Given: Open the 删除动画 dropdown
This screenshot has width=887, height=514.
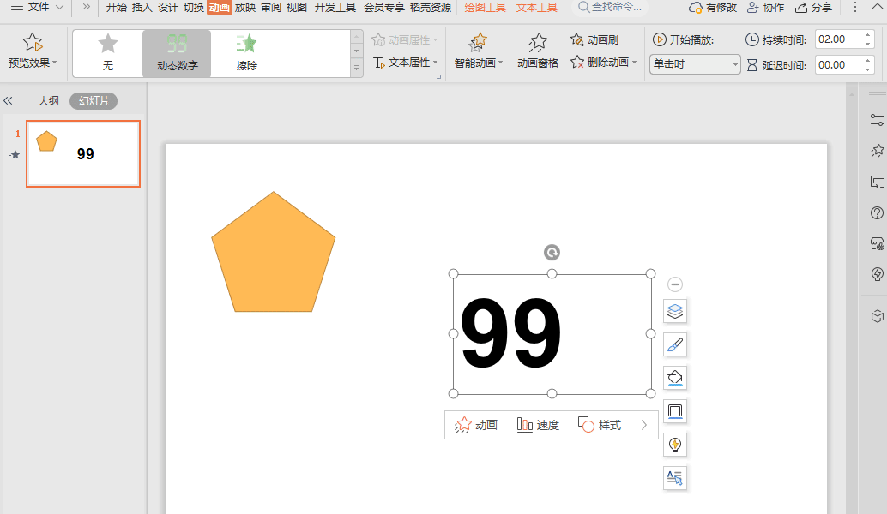Looking at the screenshot, I should point(603,63).
